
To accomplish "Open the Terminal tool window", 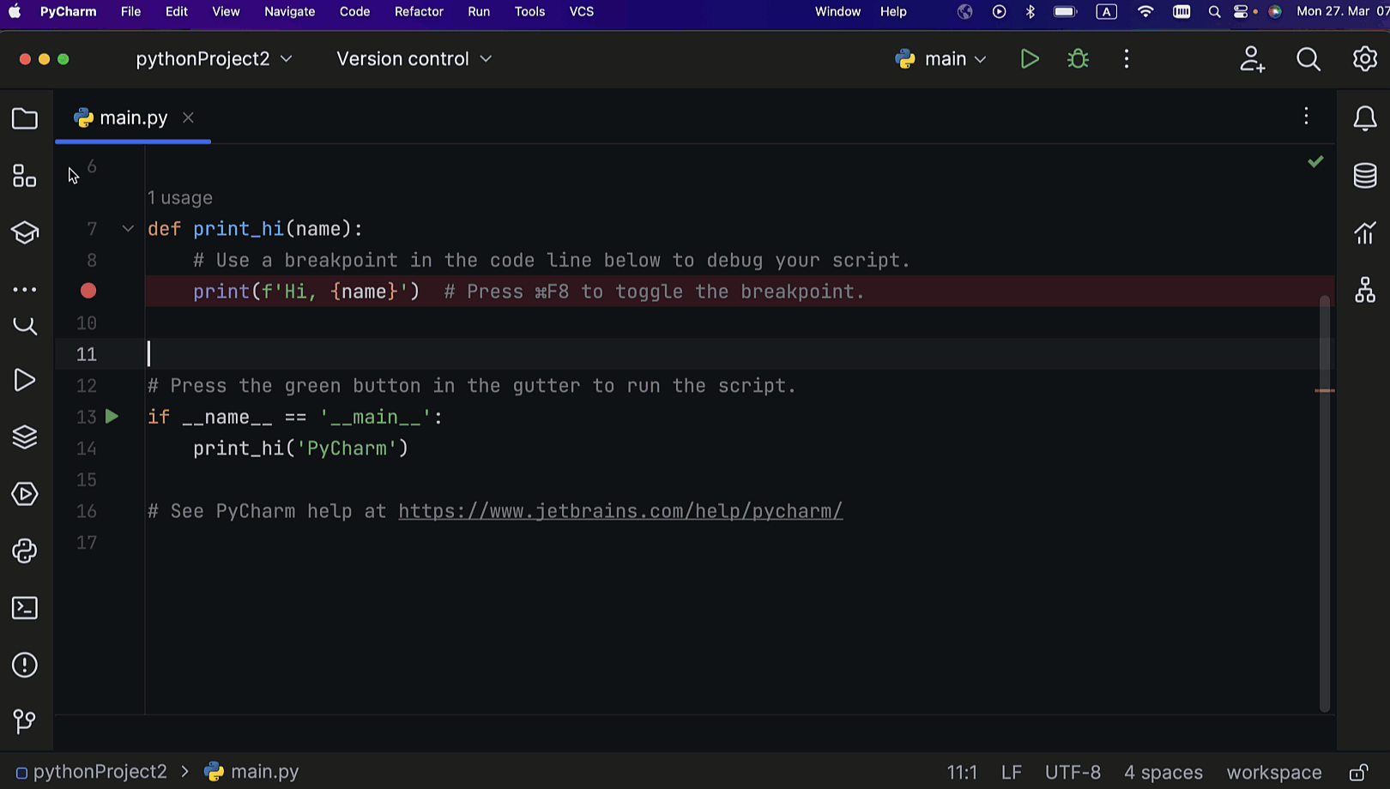I will click(x=24, y=607).
